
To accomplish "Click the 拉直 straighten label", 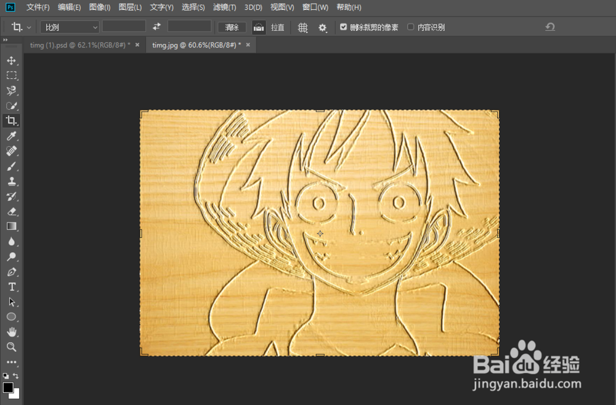I will (277, 27).
